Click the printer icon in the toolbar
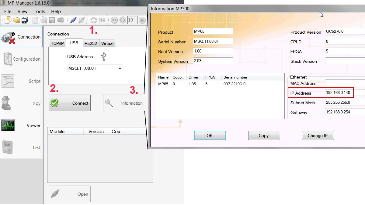The width and height of the screenshot is (365, 205). [61, 20]
